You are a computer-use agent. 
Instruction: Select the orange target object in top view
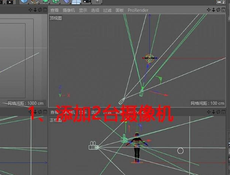point(149,58)
